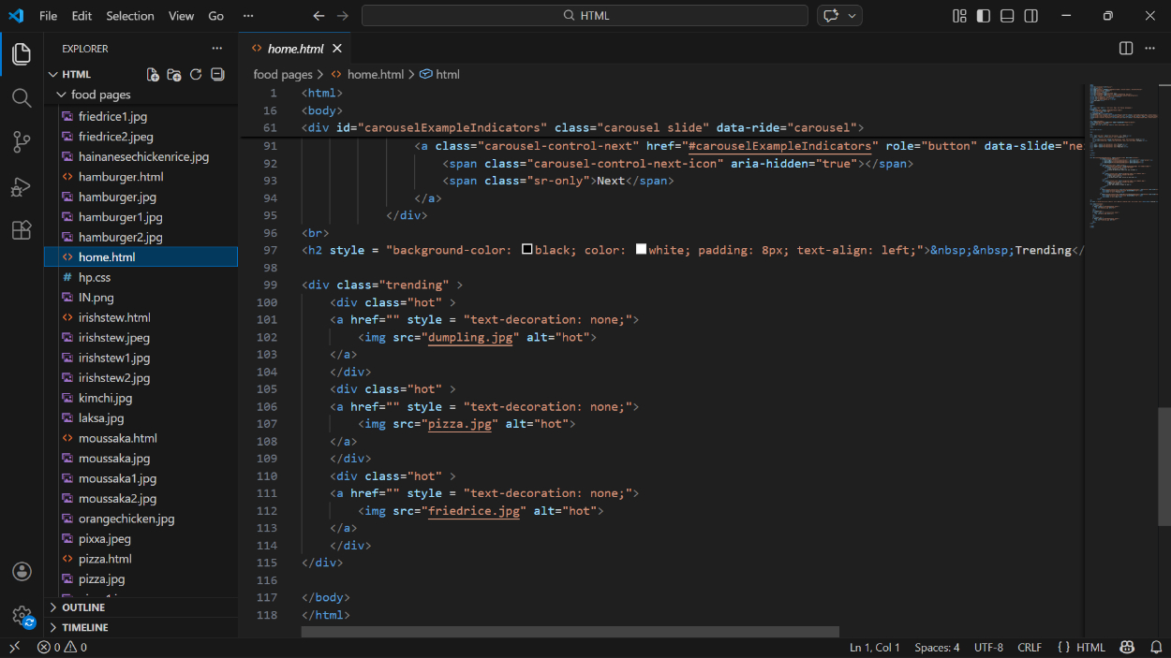The image size is (1171, 658).
Task: Click the New Folder icon in Explorer
Action: point(174,75)
